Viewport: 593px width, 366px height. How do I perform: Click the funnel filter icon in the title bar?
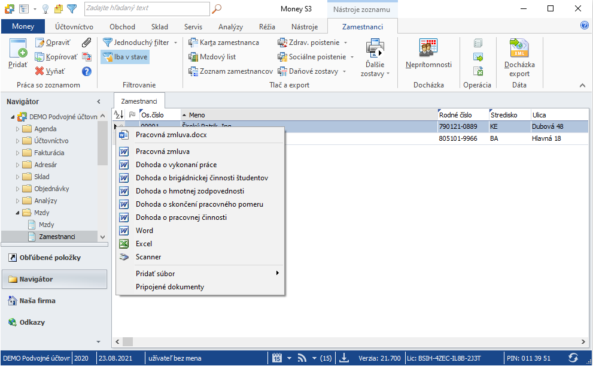click(71, 8)
